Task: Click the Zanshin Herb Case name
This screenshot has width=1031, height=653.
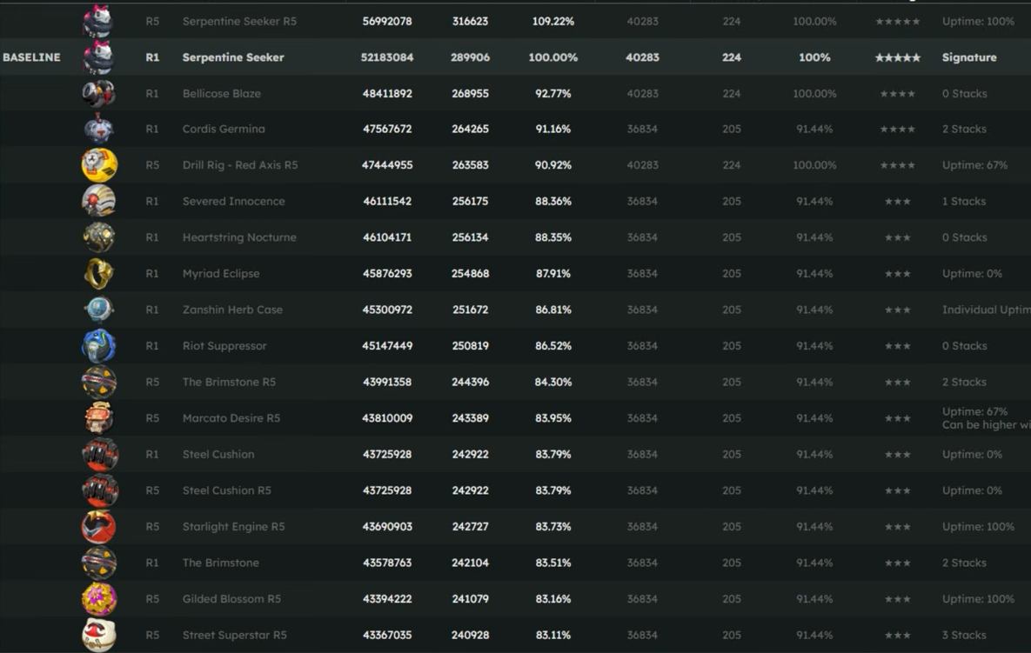Action: [x=232, y=310]
